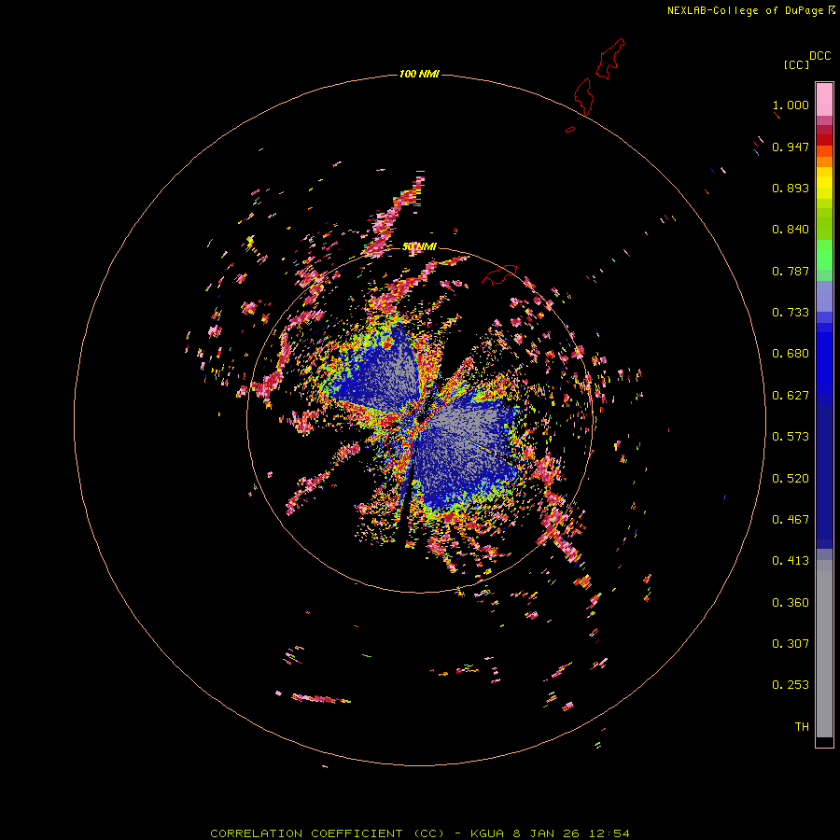This screenshot has width=840, height=840.
Task: Select the 0.253 scale value
Action: (x=791, y=685)
